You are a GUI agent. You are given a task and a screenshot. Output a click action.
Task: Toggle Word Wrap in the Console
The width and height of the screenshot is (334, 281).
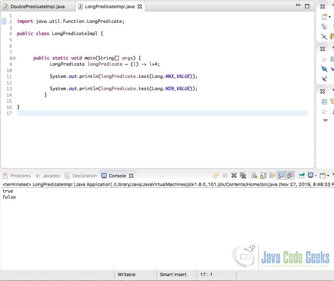click(x=272, y=175)
